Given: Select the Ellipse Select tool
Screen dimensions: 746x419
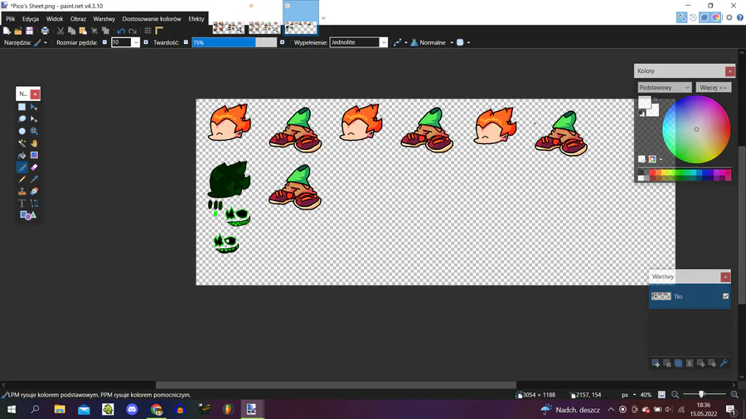Looking at the screenshot, I should tap(22, 131).
